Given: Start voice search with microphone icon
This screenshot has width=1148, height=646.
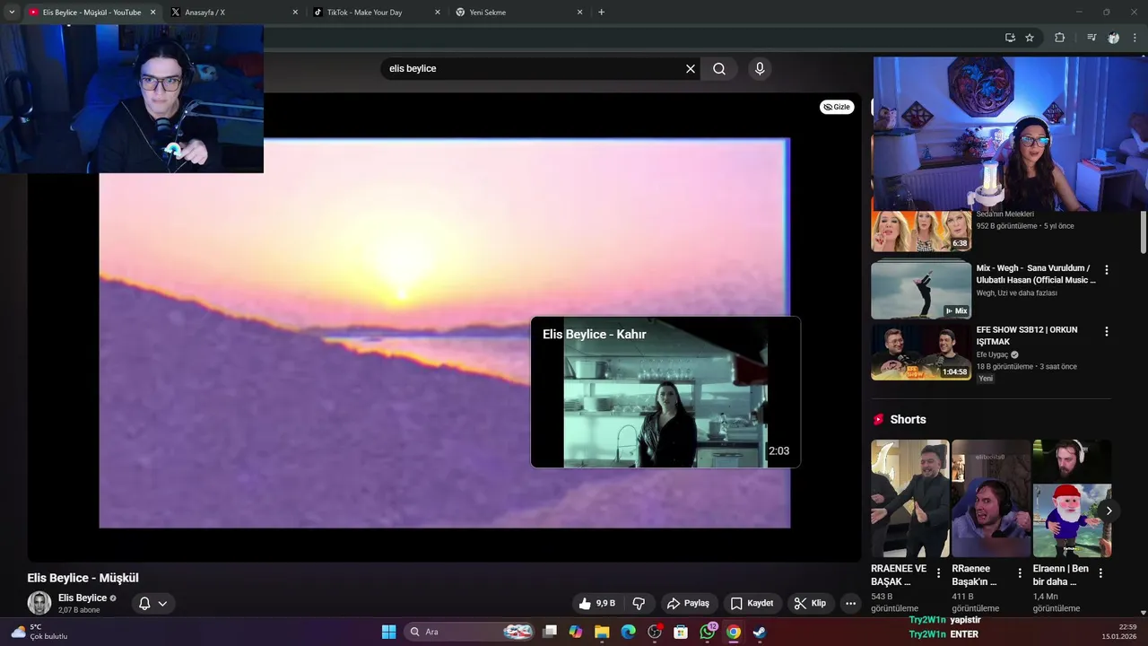Looking at the screenshot, I should [760, 69].
